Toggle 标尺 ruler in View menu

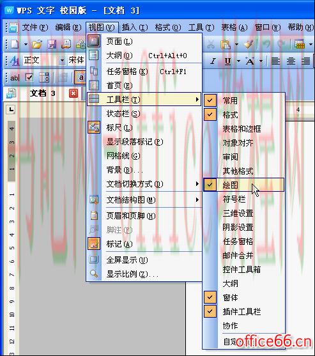point(144,128)
